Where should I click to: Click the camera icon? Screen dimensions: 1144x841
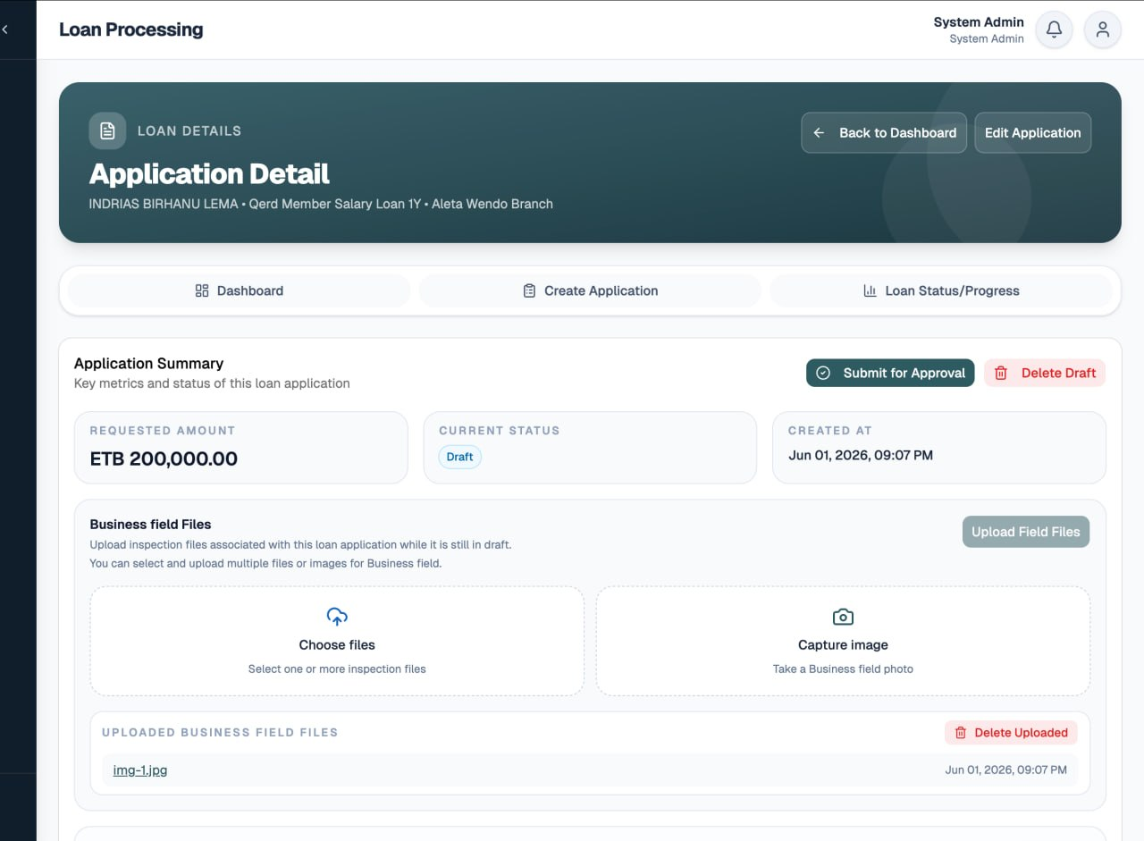click(x=843, y=617)
